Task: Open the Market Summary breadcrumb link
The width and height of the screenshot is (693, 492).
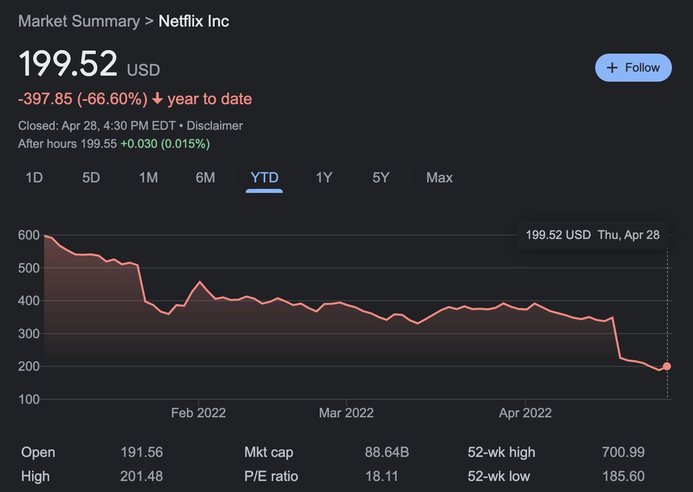Action: (79, 21)
